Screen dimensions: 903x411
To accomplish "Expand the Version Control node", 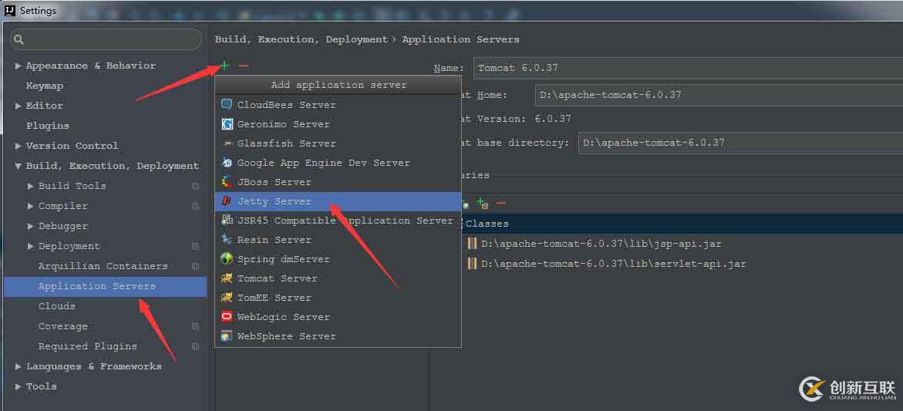I will [18, 147].
